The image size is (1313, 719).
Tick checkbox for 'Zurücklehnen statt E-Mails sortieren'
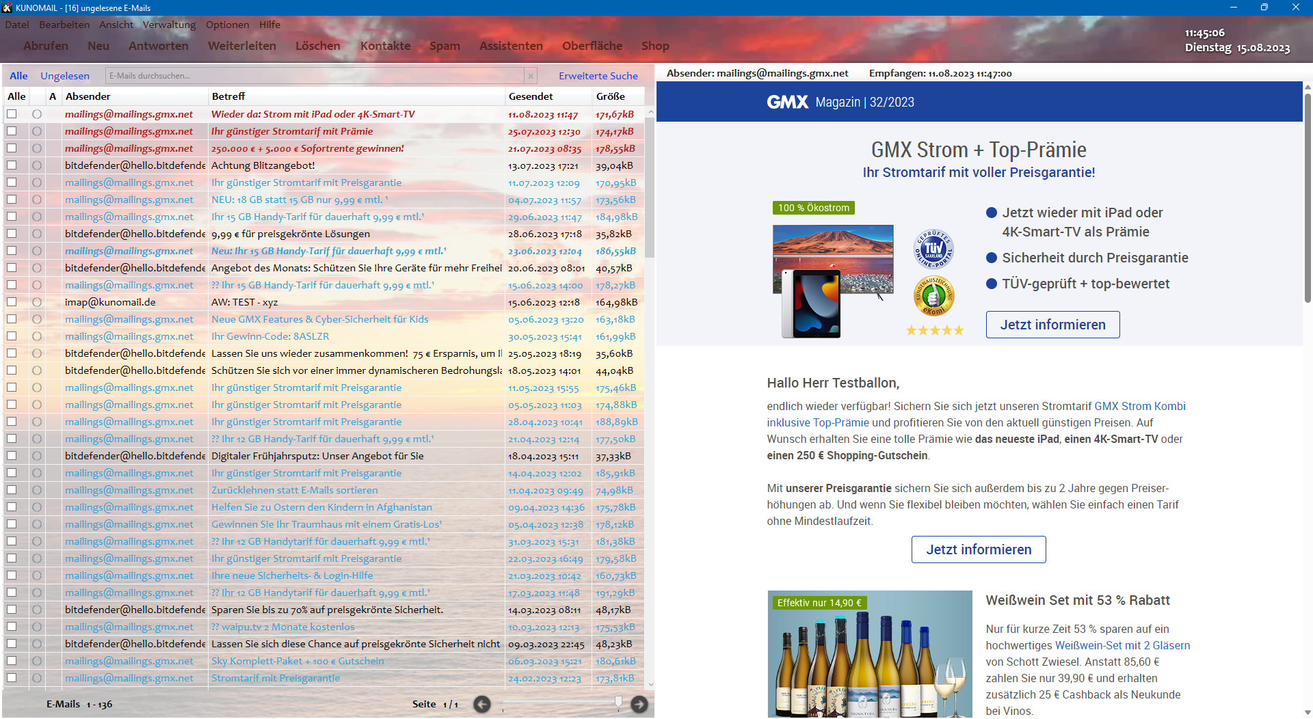12,490
